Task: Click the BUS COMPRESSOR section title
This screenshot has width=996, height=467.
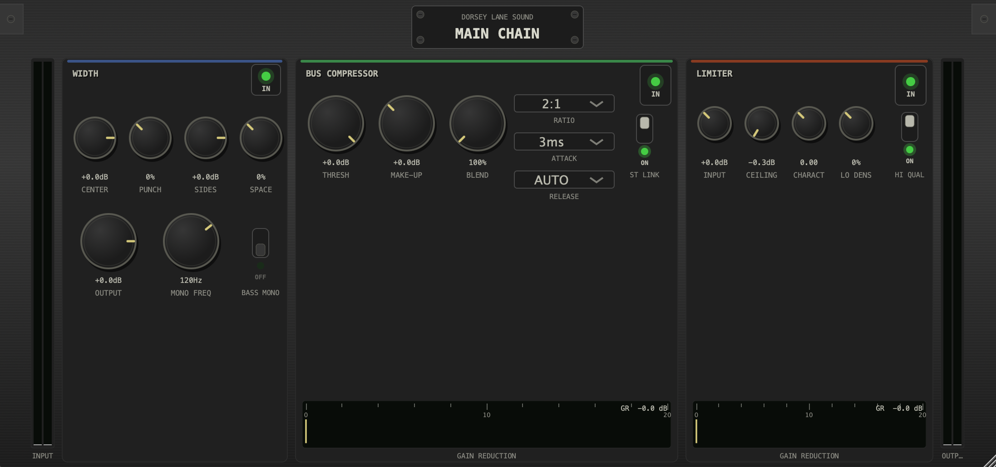Action: pos(342,73)
